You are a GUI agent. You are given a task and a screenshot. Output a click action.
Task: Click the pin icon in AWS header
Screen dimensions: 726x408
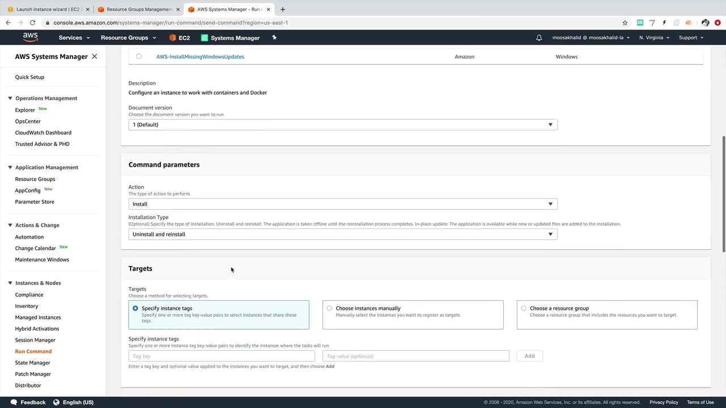click(x=274, y=37)
